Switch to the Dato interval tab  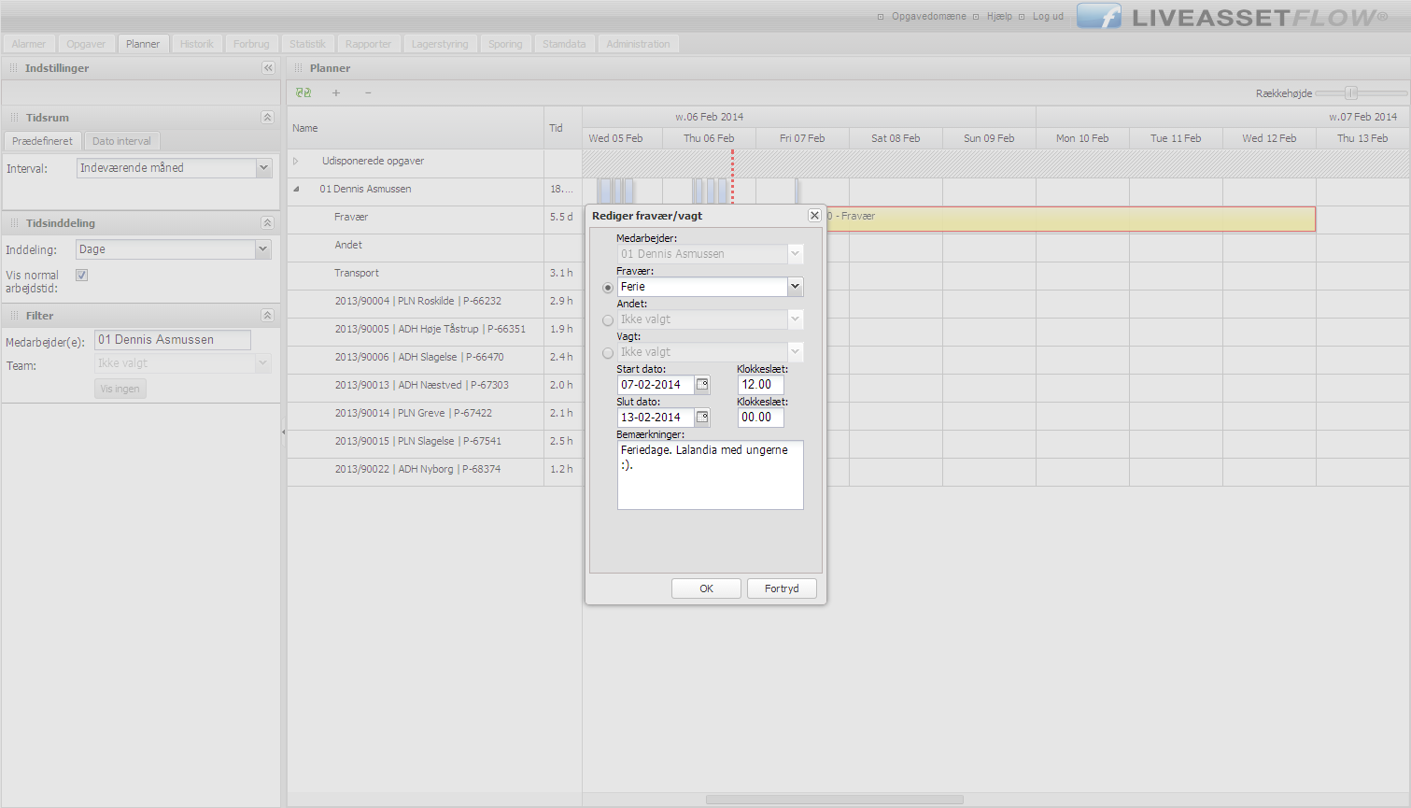[x=121, y=141]
